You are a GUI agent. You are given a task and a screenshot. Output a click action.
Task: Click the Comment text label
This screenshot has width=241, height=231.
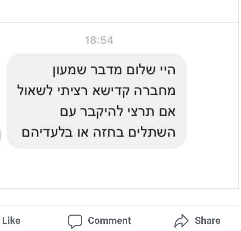click(109, 221)
